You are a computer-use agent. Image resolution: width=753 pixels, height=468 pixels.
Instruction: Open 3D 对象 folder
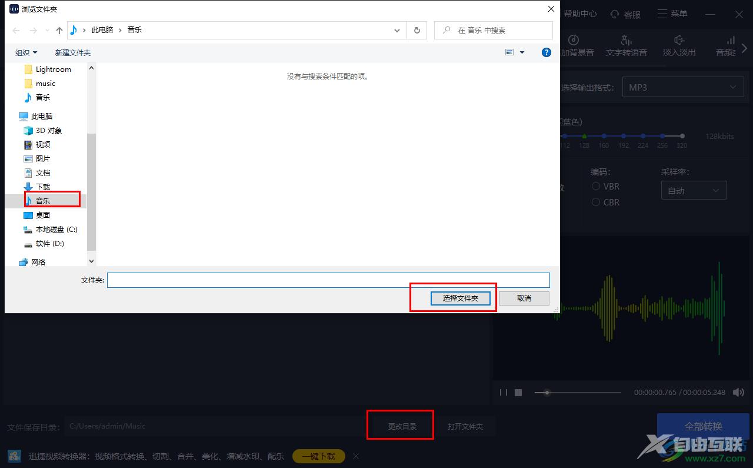48,130
